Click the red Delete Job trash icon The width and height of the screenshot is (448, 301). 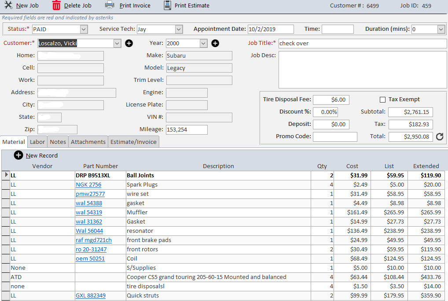click(x=56, y=5)
